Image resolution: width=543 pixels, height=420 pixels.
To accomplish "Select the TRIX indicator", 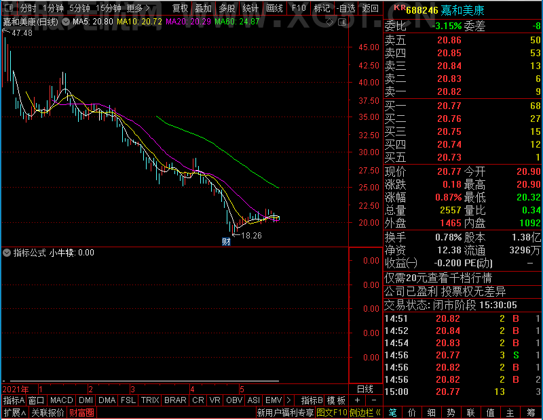I will pos(150,400).
